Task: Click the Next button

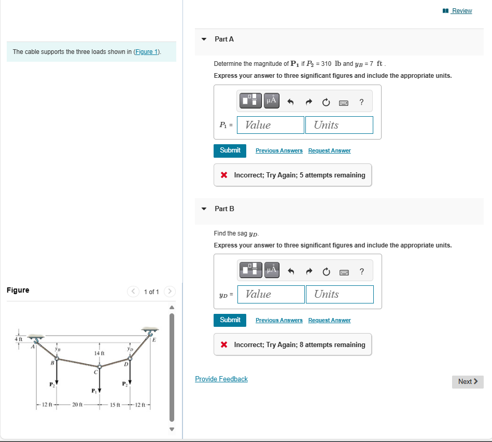Action: (467, 381)
